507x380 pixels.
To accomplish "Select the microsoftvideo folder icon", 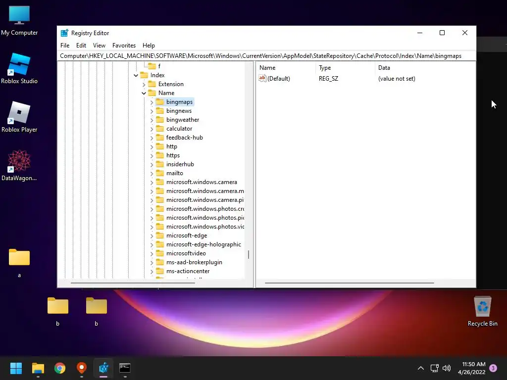I will click(x=160, y=253).
